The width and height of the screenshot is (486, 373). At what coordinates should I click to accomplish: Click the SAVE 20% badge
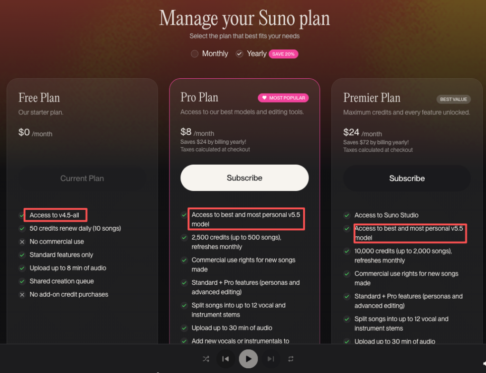[x=283, y=54]
